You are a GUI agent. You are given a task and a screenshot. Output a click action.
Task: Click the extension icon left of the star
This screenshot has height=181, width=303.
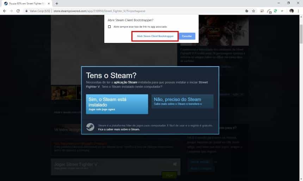tap(247, 11)
